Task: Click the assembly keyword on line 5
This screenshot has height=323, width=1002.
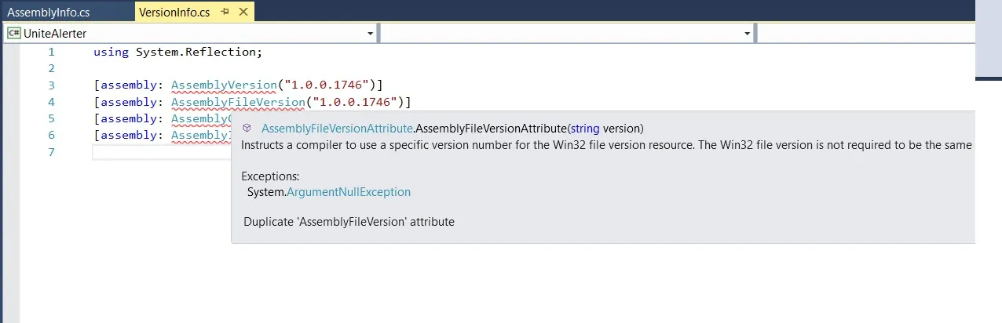Action: click(x=130, y=118)
